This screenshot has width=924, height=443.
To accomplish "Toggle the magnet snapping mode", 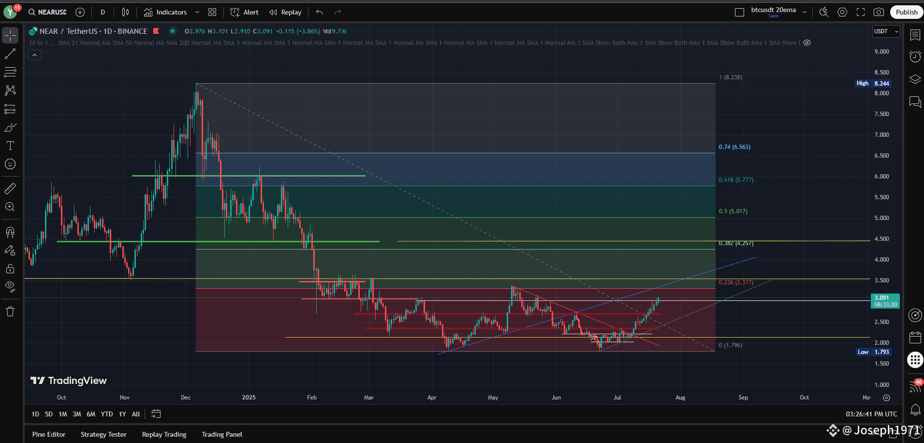I will click(10, 232).
